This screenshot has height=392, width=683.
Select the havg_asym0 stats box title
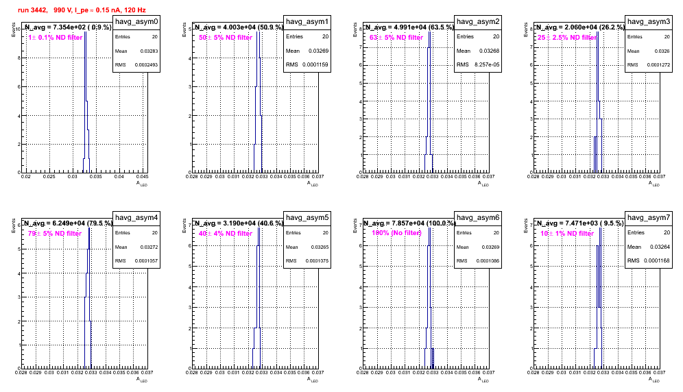136,22
